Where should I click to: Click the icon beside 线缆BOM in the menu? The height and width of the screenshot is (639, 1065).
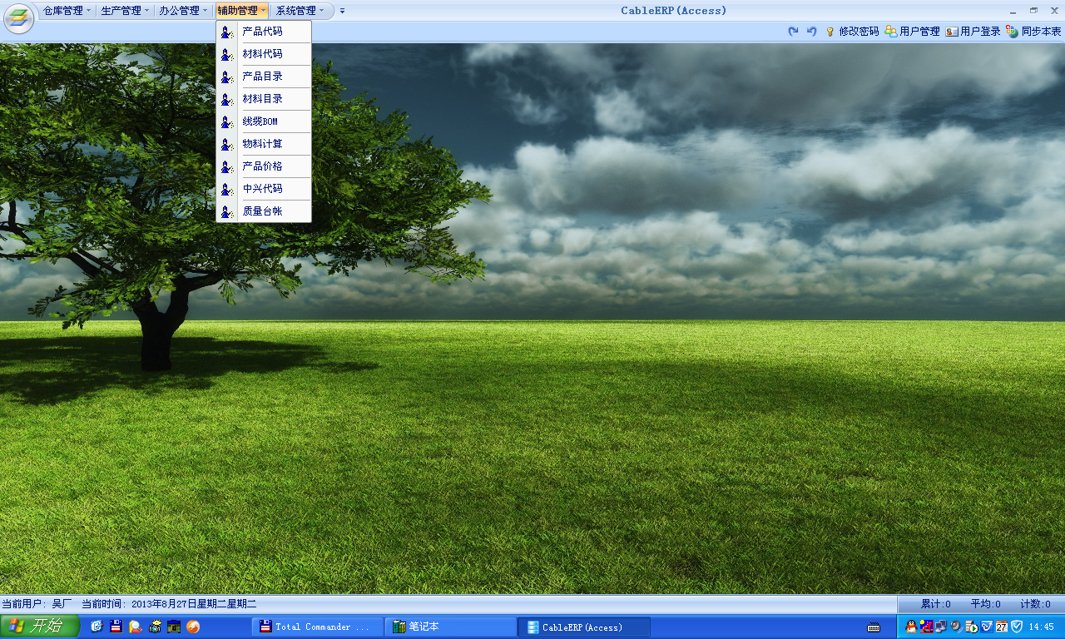(226, 121)
